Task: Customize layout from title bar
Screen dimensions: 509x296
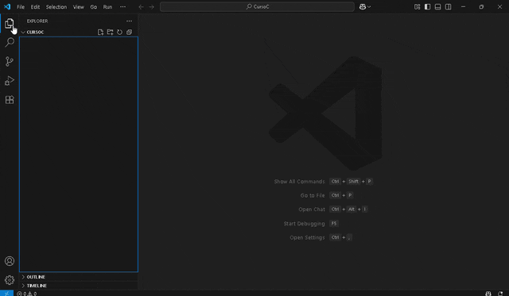Action: pos(417,7)
